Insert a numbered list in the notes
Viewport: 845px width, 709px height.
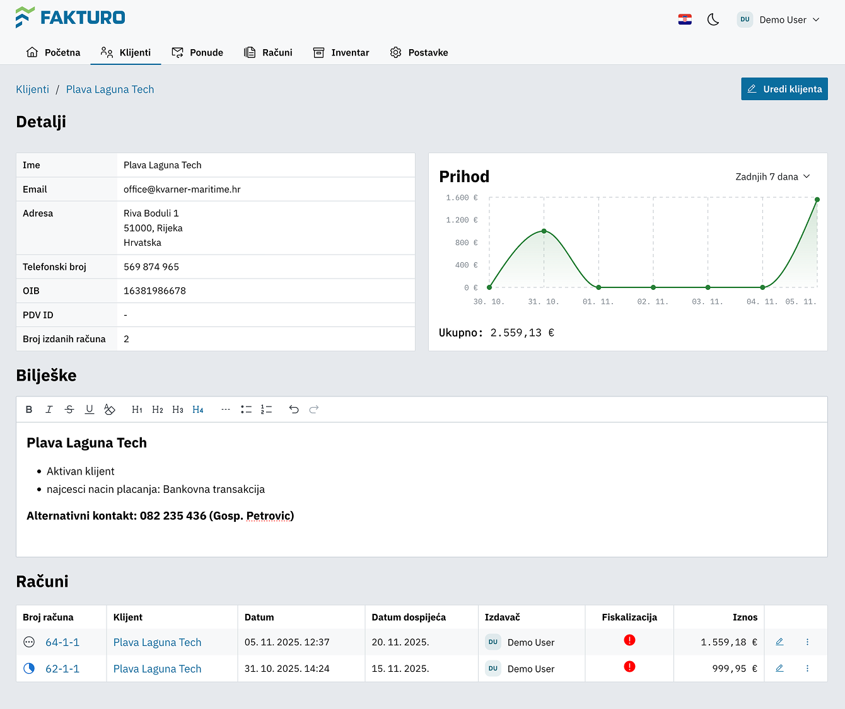point(266,409)
